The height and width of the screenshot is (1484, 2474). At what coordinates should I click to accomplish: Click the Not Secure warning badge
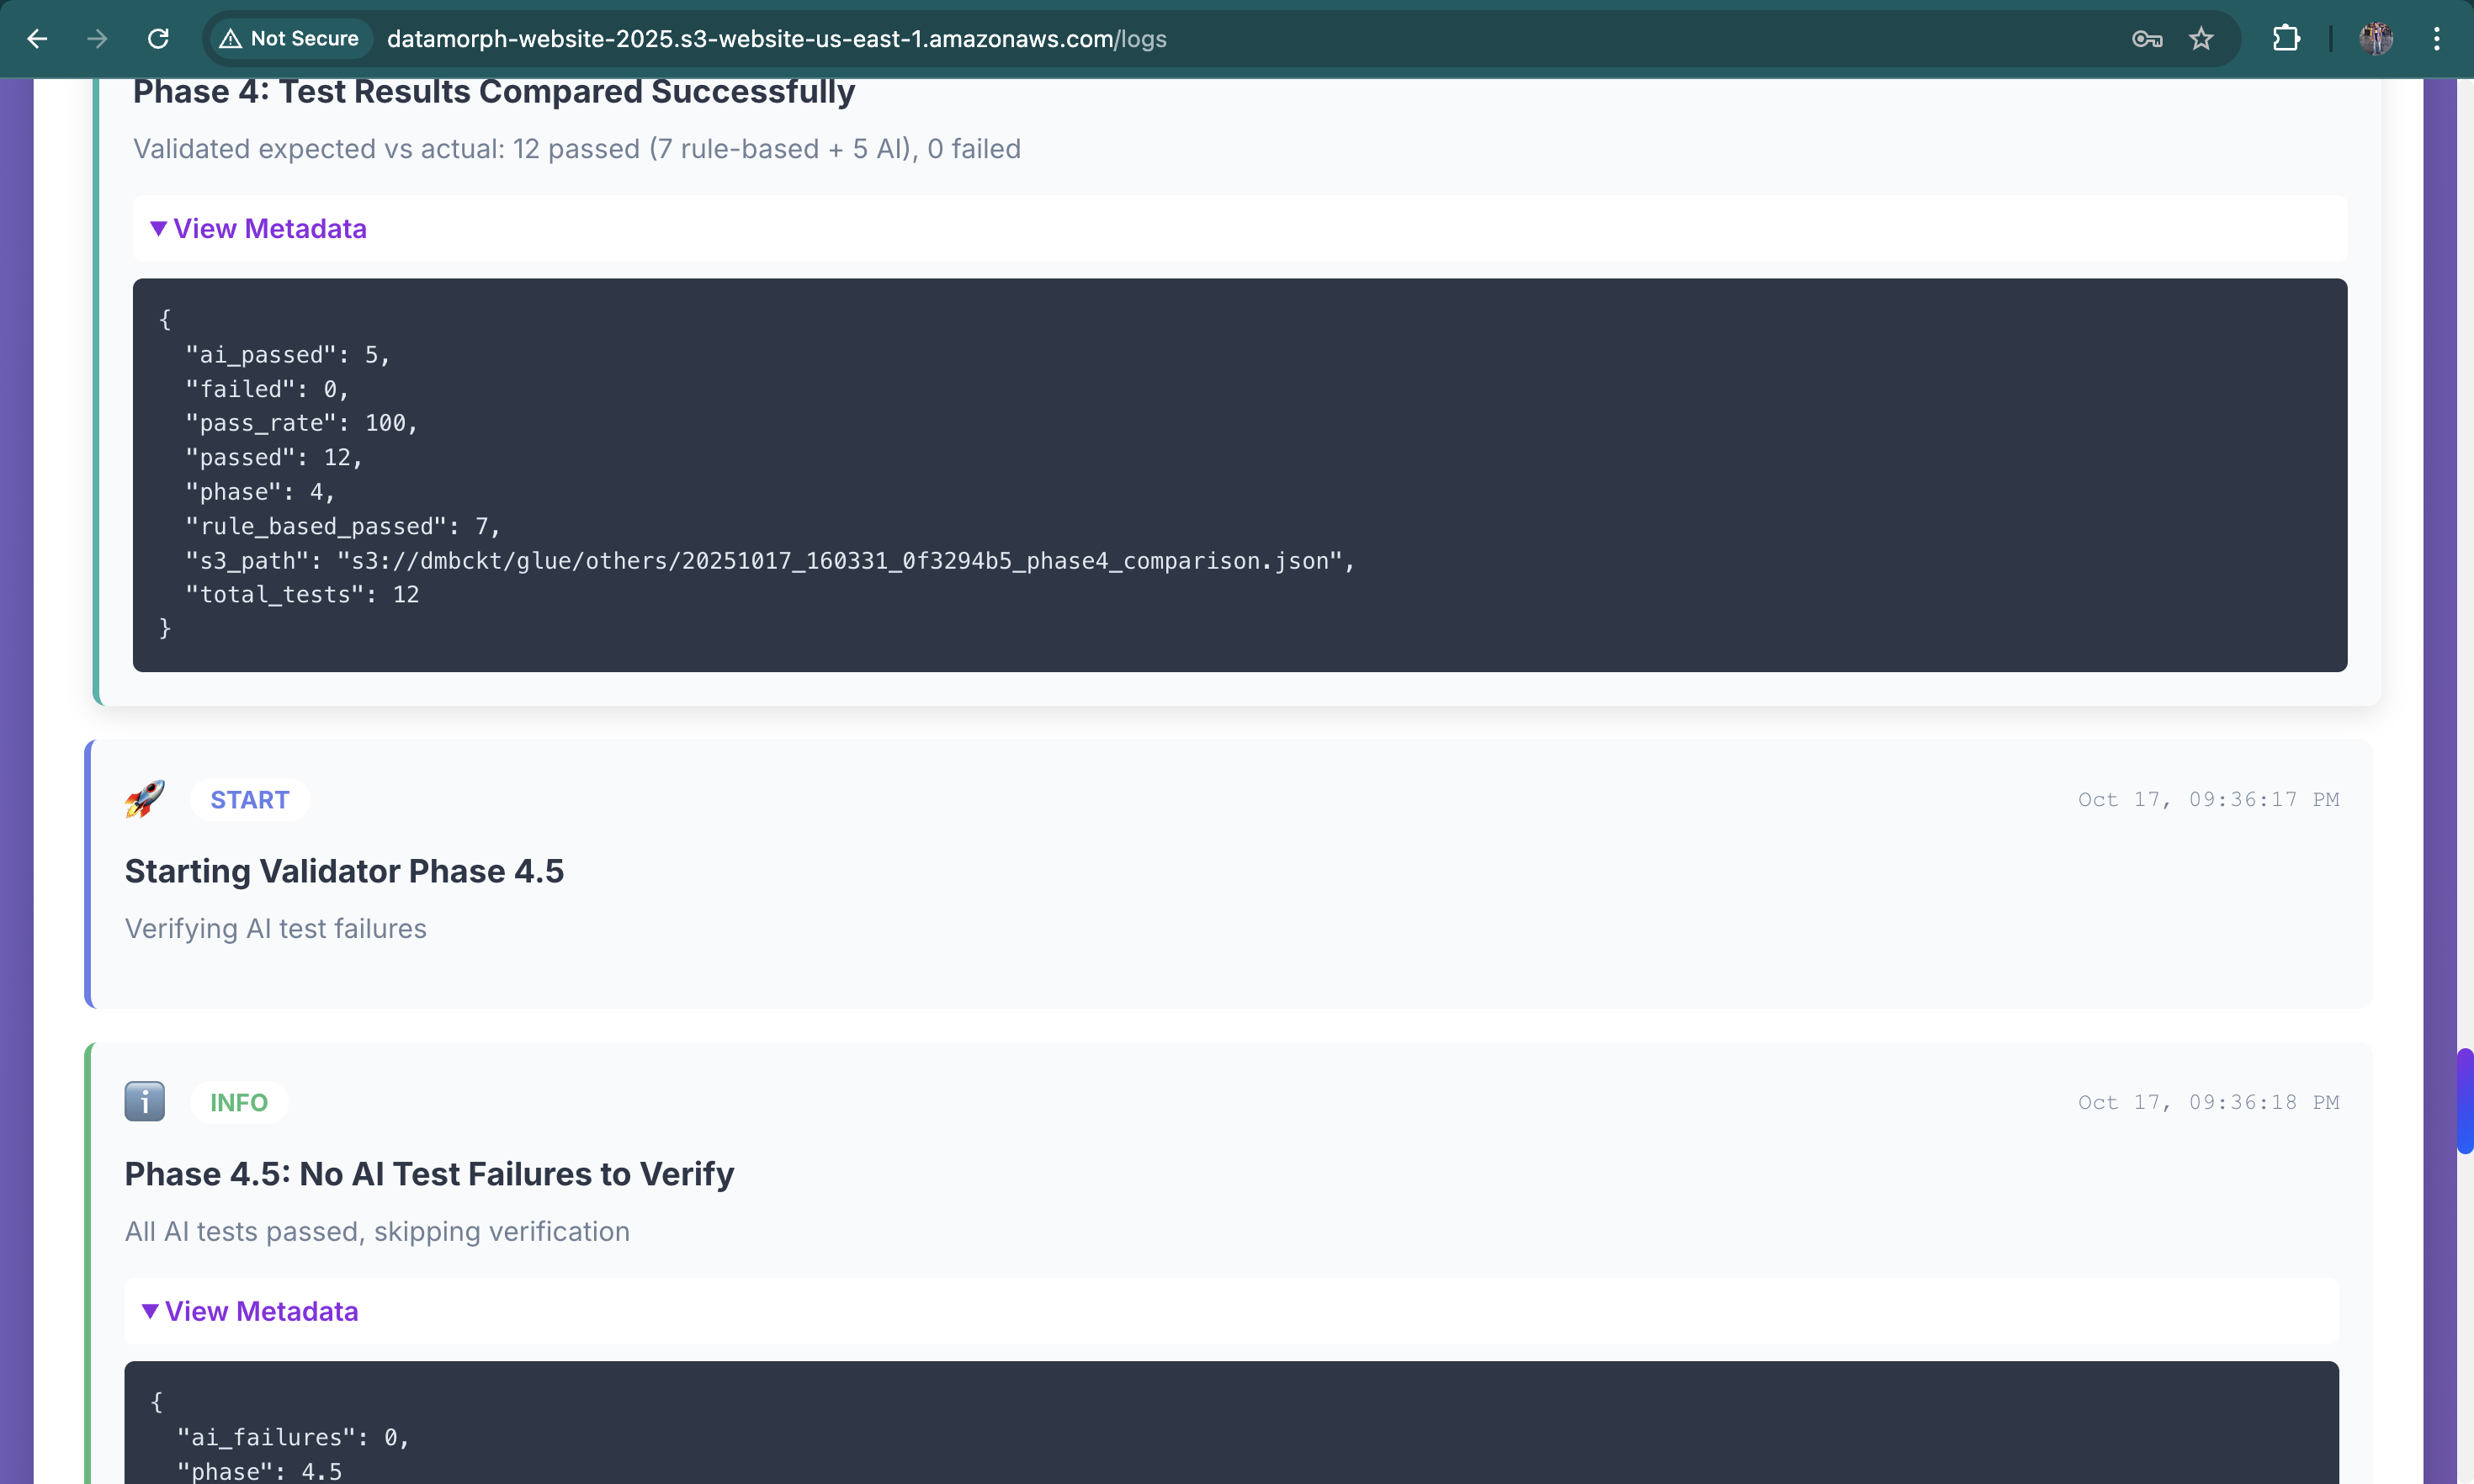click(x=289, y=39)
